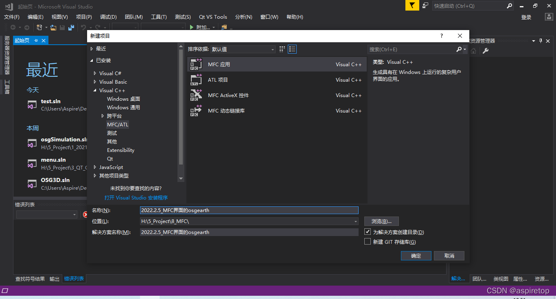The width and height of the screenshot is (556, 299).
Task: Open the 工具(T) menu
Action: pos(159,17)
